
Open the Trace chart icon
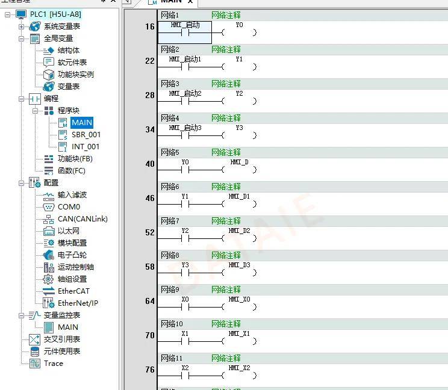[x=35, y=364]
